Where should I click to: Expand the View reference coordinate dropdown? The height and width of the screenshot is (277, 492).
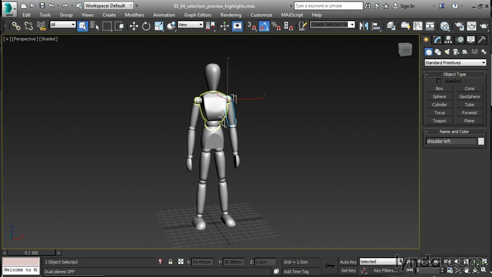[x=190, y=25]
